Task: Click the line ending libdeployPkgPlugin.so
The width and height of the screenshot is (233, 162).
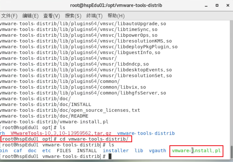Action: (x=89, y=47)
